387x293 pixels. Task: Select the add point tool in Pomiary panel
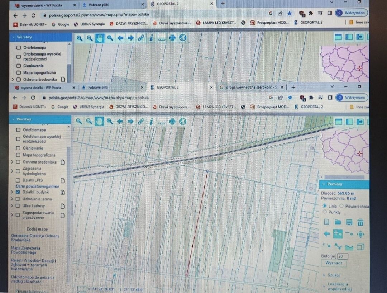338,234
